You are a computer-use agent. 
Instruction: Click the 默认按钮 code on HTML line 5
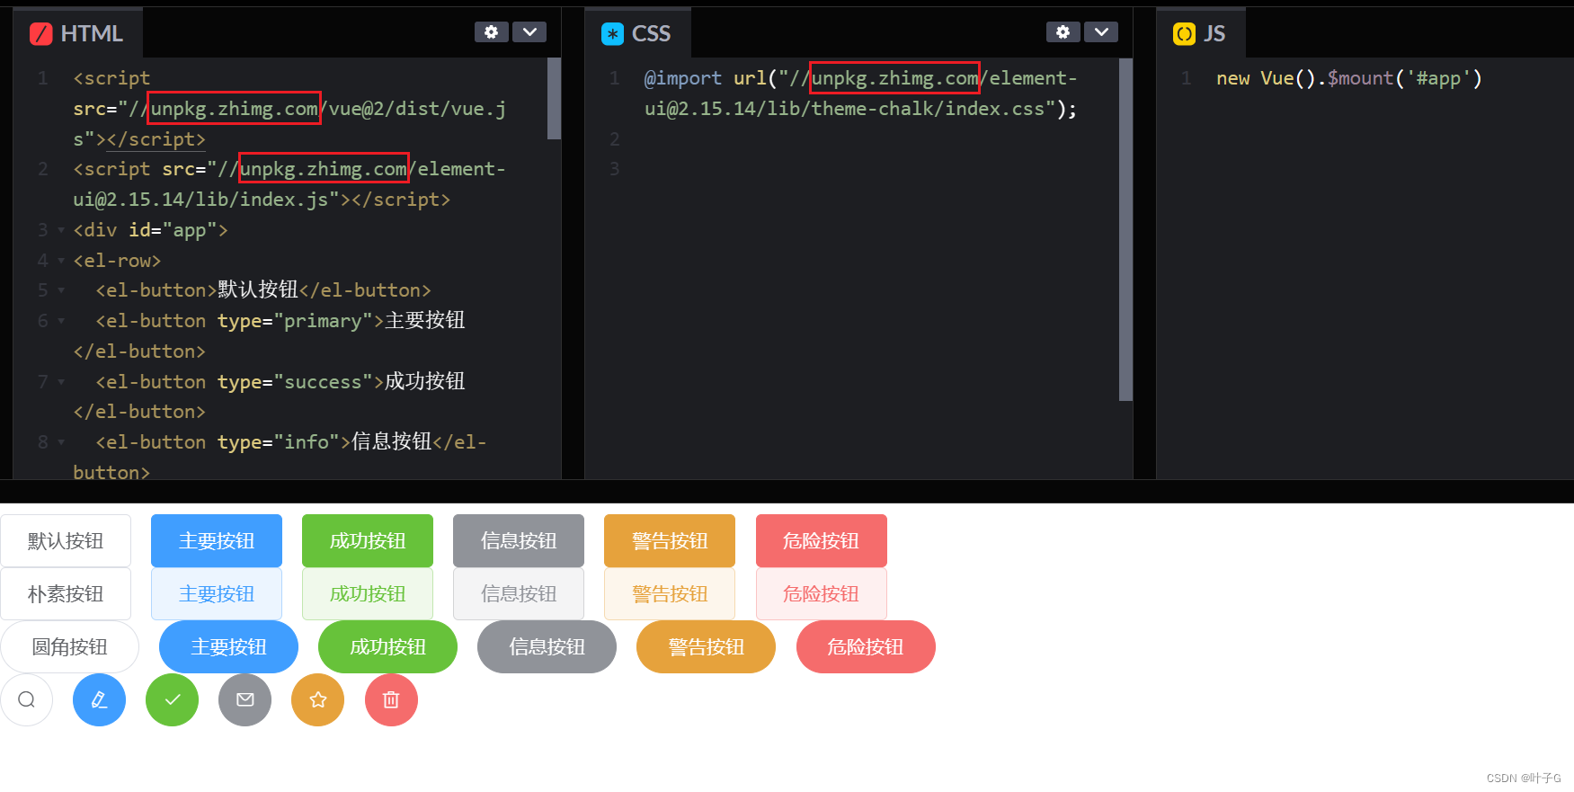click(258, 289)
